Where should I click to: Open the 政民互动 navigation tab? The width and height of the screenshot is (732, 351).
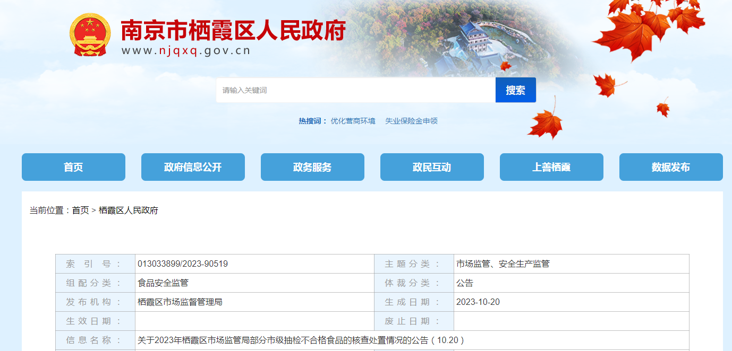tap(432, 167)
